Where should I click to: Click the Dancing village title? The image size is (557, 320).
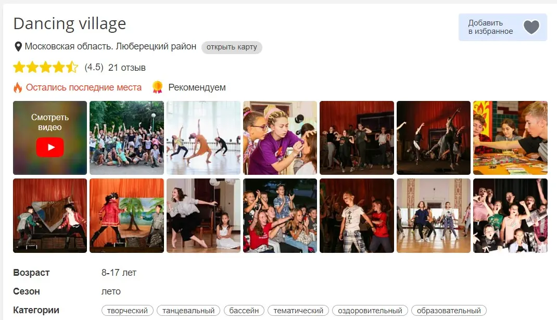(70, 24)
